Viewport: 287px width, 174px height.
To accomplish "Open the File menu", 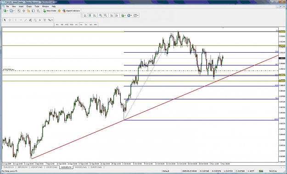I will pyautogui.click(x=7, y=6).
